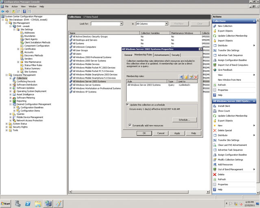Click the Modify Collection Settings icon
Screen dimensions: 260x208
215,160
